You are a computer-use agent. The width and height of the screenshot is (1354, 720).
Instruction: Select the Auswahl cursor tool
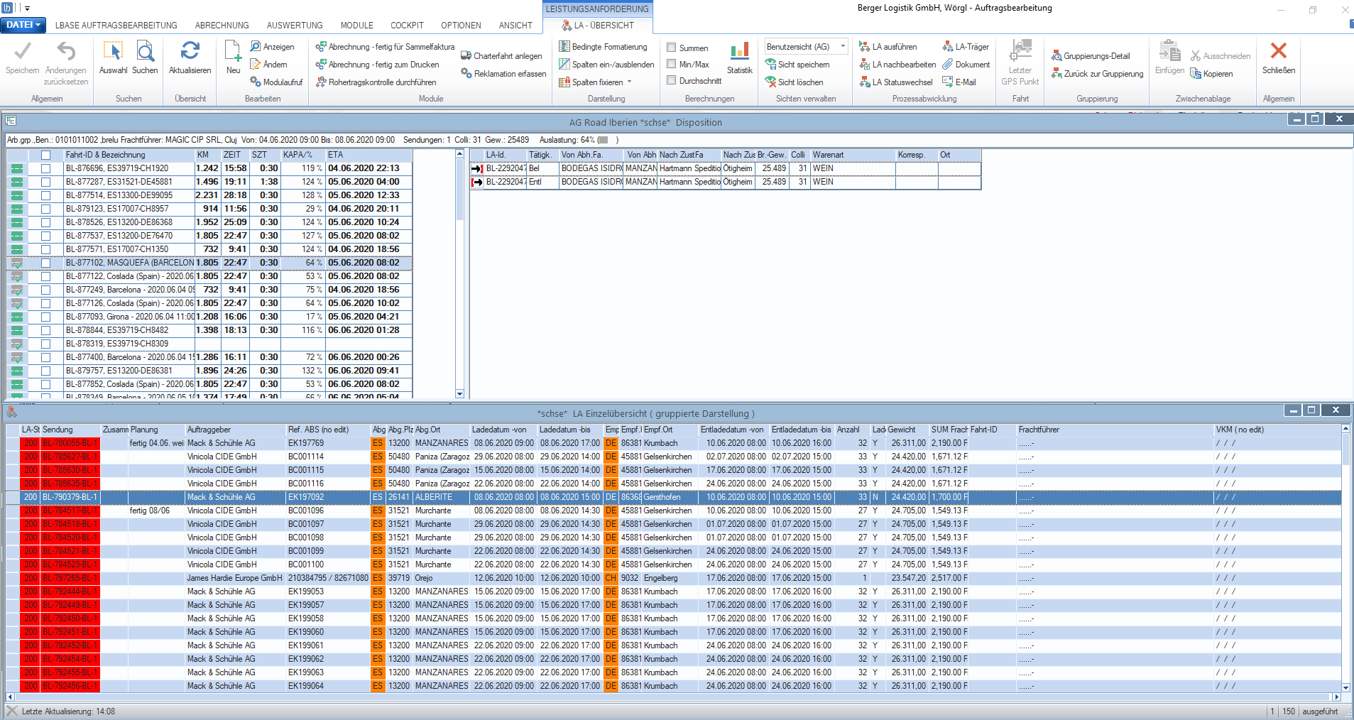coord(113,52)
